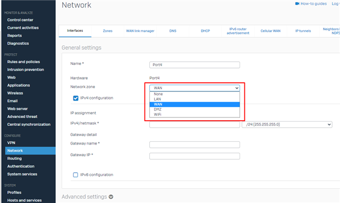This screenshot has height=203, width=340.
Task: Click the Gateway IP field
Action: click(x=194, y=156)
